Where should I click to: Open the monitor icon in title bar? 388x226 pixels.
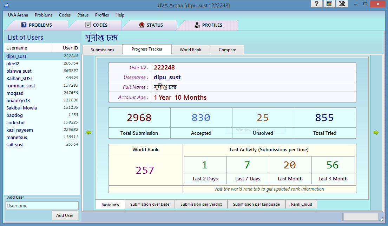(329, 4)
